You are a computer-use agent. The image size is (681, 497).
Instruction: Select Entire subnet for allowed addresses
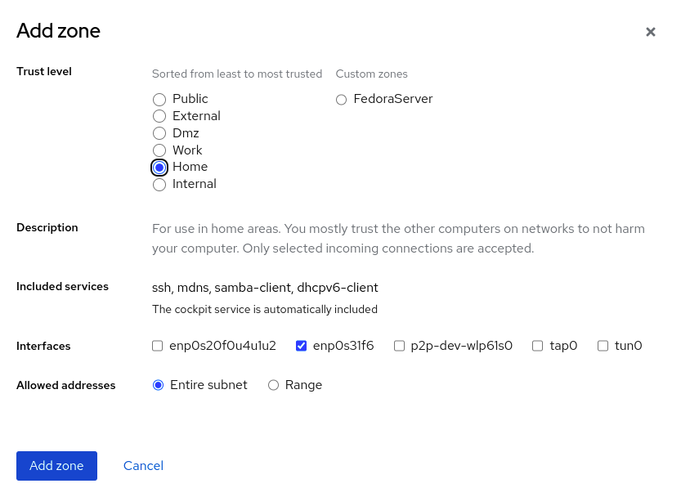(159, 385)
